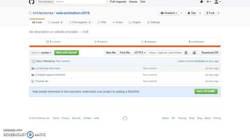
Task: Open the footer Contact link
Action: pos(87,118)
